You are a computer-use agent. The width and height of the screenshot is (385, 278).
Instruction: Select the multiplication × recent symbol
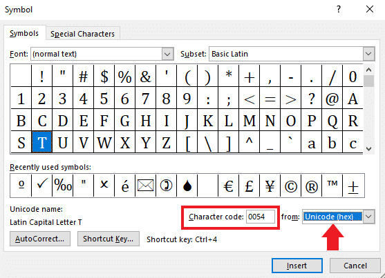(104, 186)
